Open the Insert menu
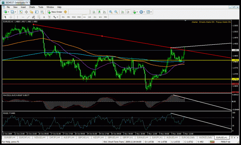241x145 pixels. click(x=23, y=7)
